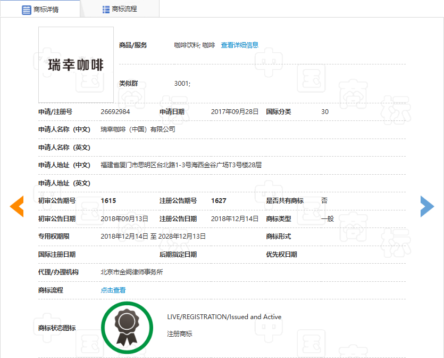The height and width of the screenshot is (358, 444).
Task: Follow the 点击查看 trademark process link
Action: (x=113, y=290)
